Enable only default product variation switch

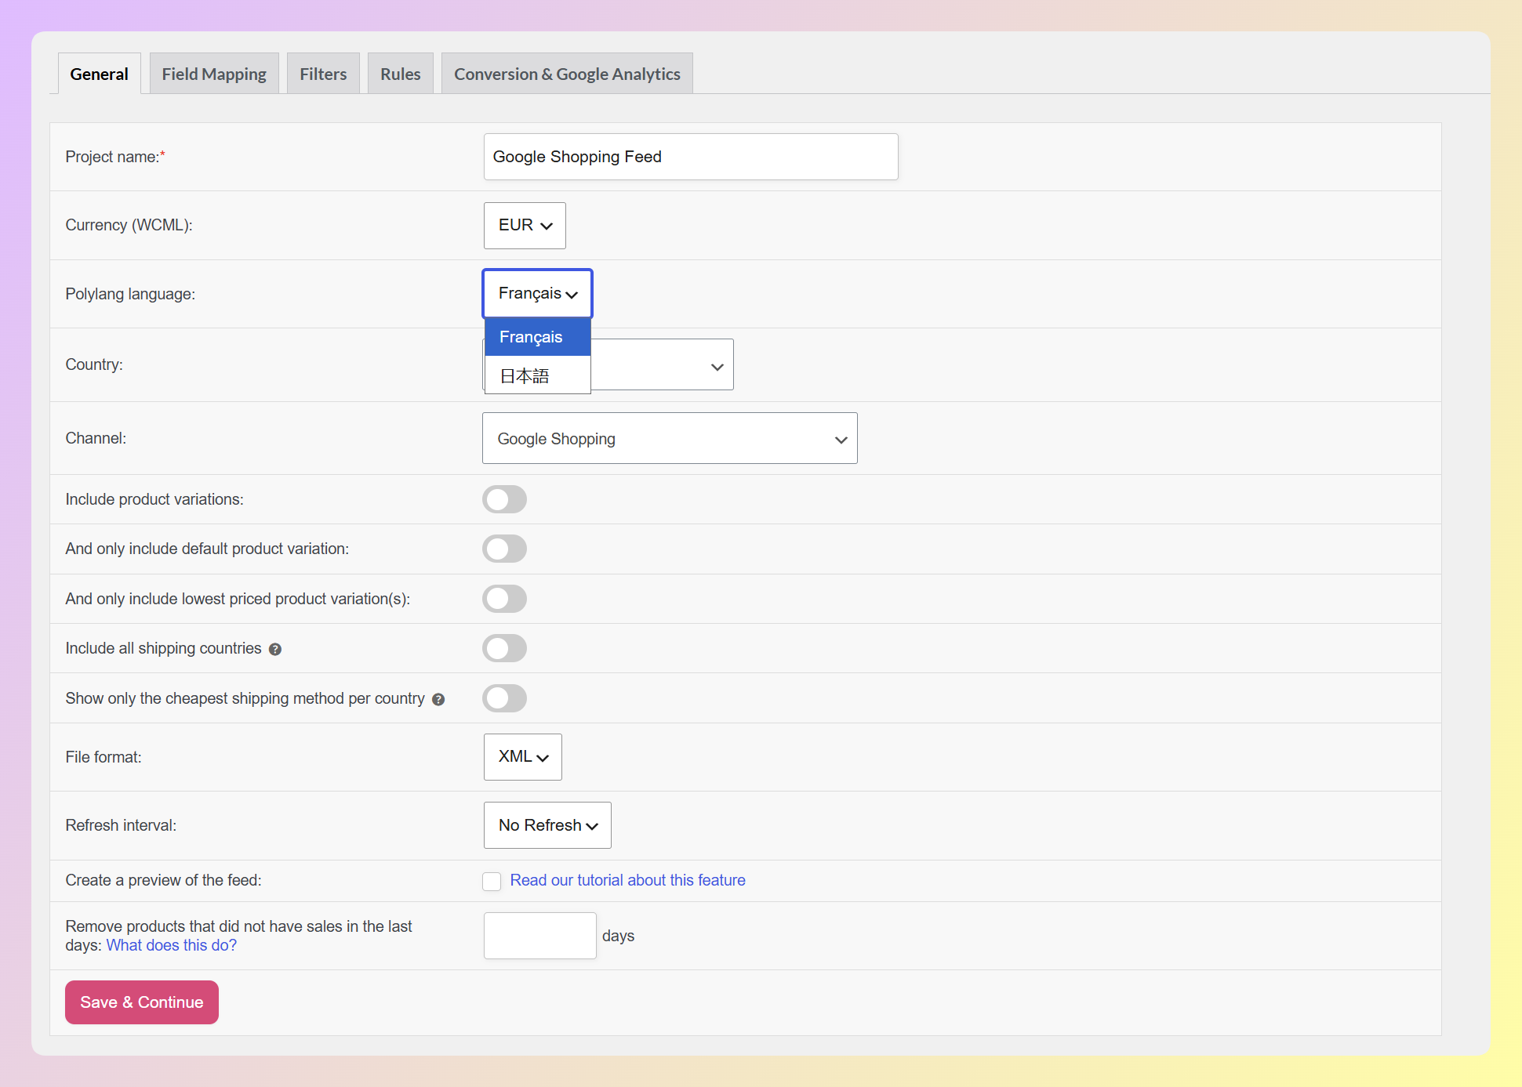(x=504, y=549)
